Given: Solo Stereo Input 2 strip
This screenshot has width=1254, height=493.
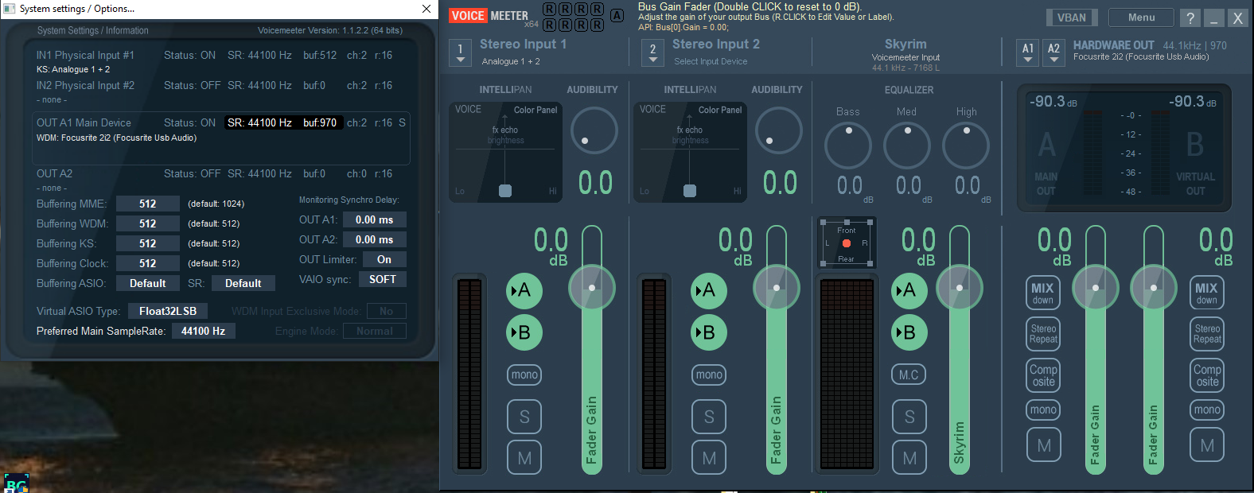Looking at the screenshot, I should click(709, 417).
